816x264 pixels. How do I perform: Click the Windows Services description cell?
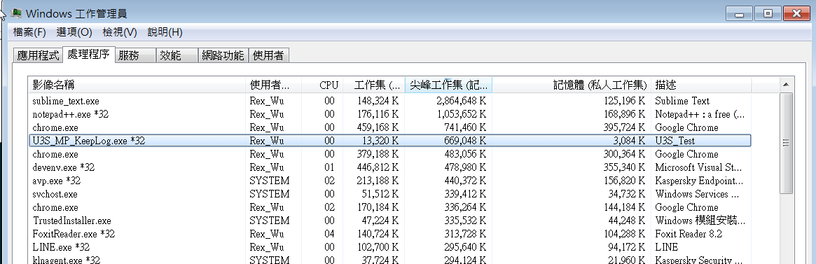pos(698,194)
